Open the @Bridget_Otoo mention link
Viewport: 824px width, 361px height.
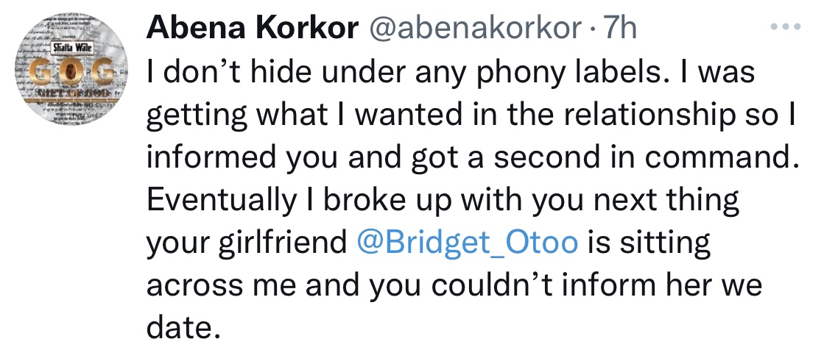click(465, 243)
